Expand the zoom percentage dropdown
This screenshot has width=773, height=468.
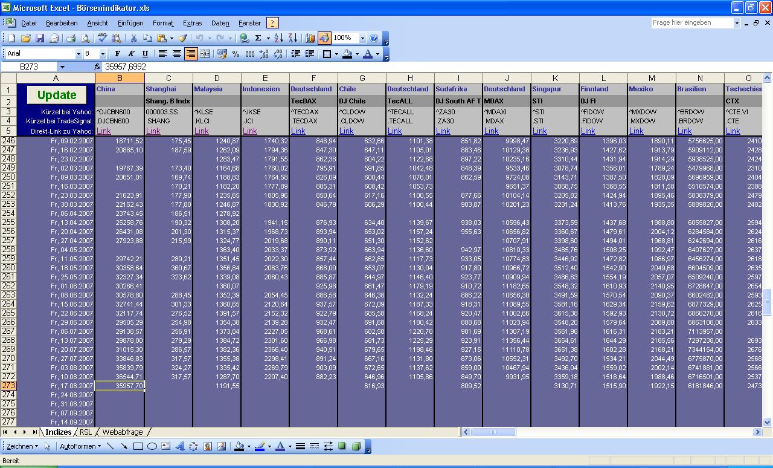tap(362, 38)
